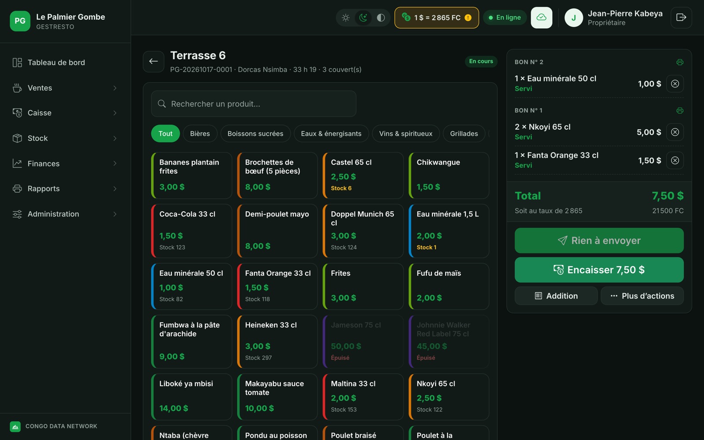The image size is (704, 440).
Task: Print Bon N° 1 ticket
Action: 680,110
